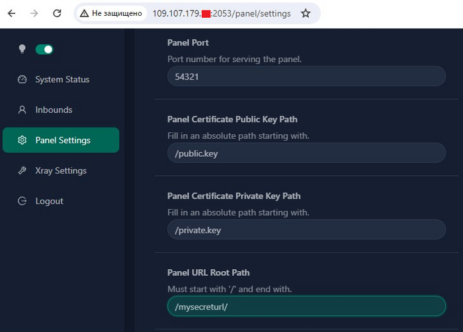
Task: Click the Logout icon in sidebar
Action: click(x=22, y=201)
